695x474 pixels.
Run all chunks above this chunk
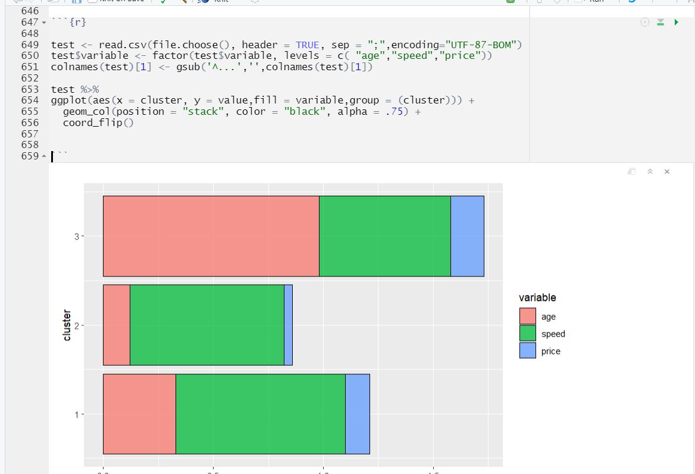[x=660, y=22]
